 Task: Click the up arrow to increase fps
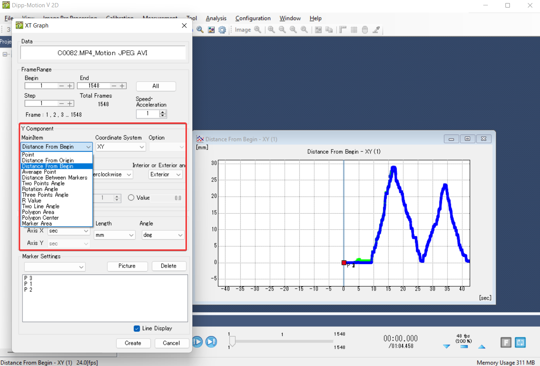(x=482, y=347)
